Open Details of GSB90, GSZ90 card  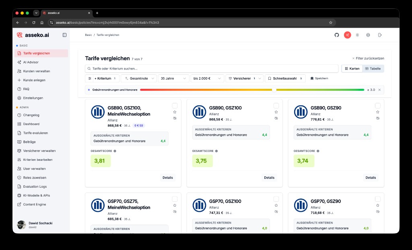[x=371, y=178]
